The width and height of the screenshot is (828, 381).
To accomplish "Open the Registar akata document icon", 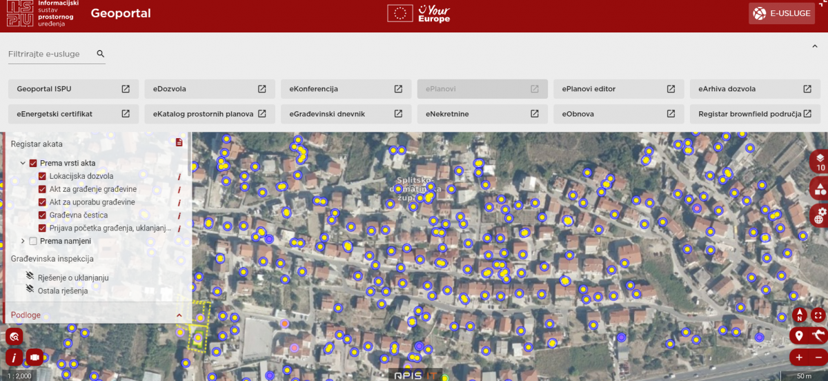I will pos(179,143).
